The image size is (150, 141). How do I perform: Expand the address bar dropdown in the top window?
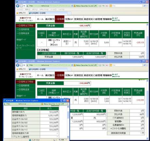pyautogui.click(x=72, y=6)
